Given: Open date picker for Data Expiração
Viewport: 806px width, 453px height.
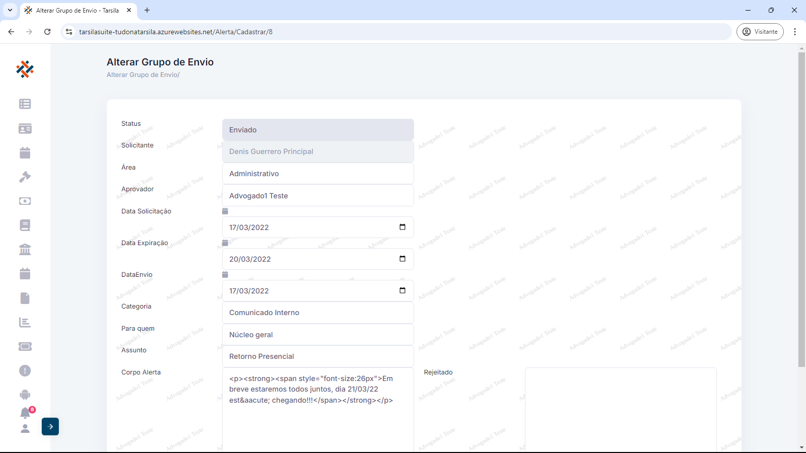Looking at the screenshot, I should point(402,259).
